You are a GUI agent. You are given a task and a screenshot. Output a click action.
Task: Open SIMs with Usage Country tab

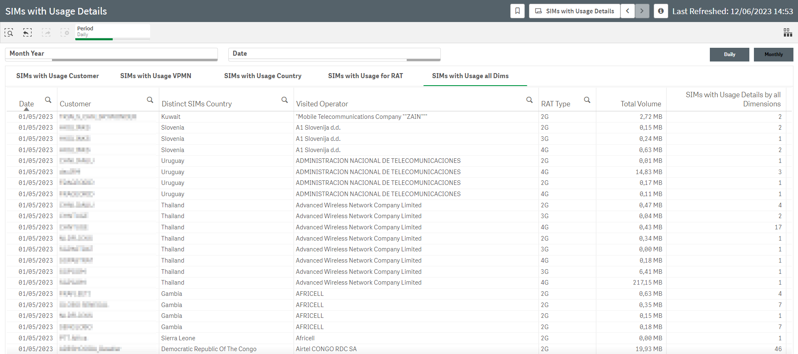click(262, 76)
